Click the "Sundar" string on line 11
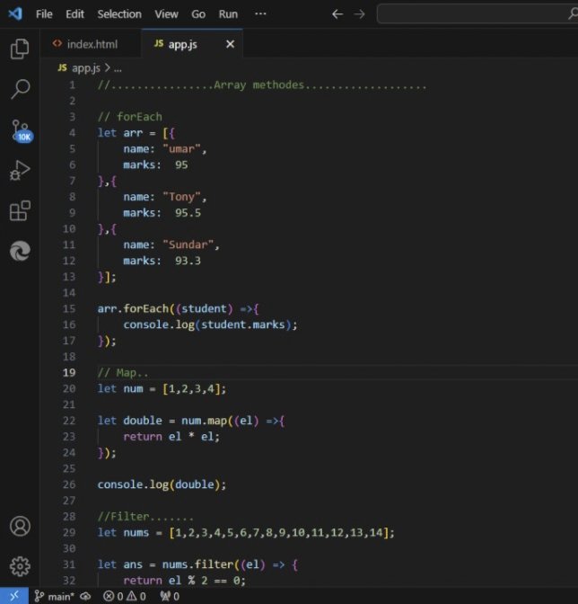This screenshot has height=604, width=578. pos(188,244)
